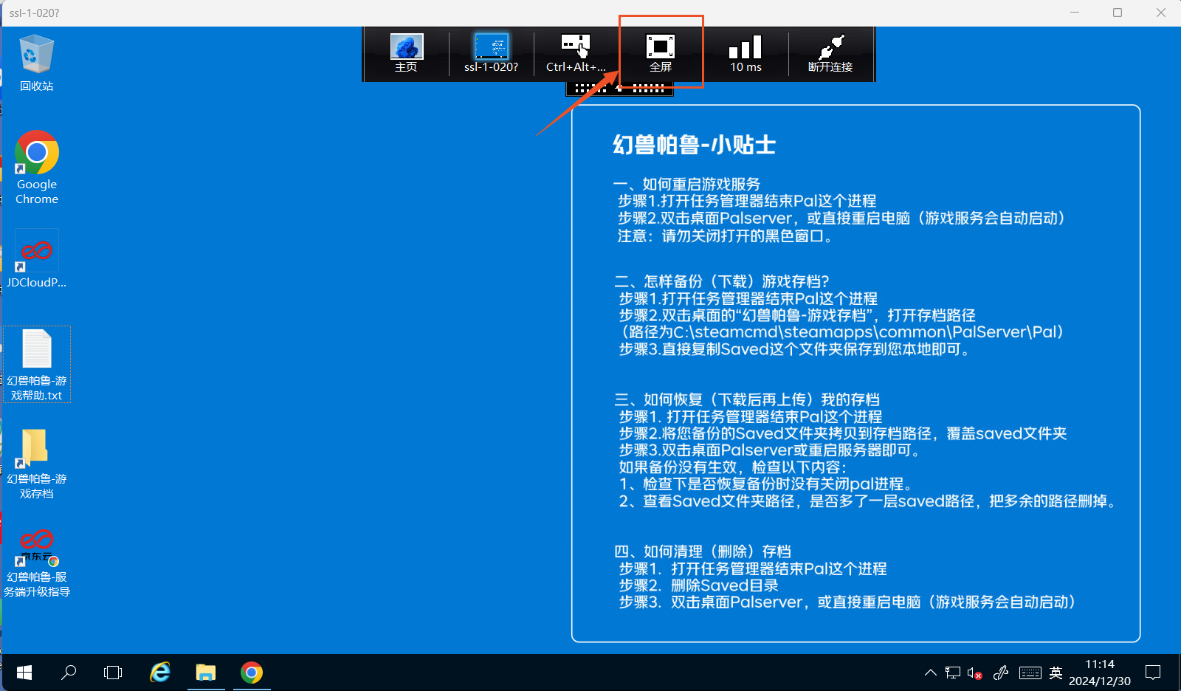Select the JDCloudP... desktop shortcut
This screenshot has height=691, width=1181.
pyautogui.click(x=37, y=258)
